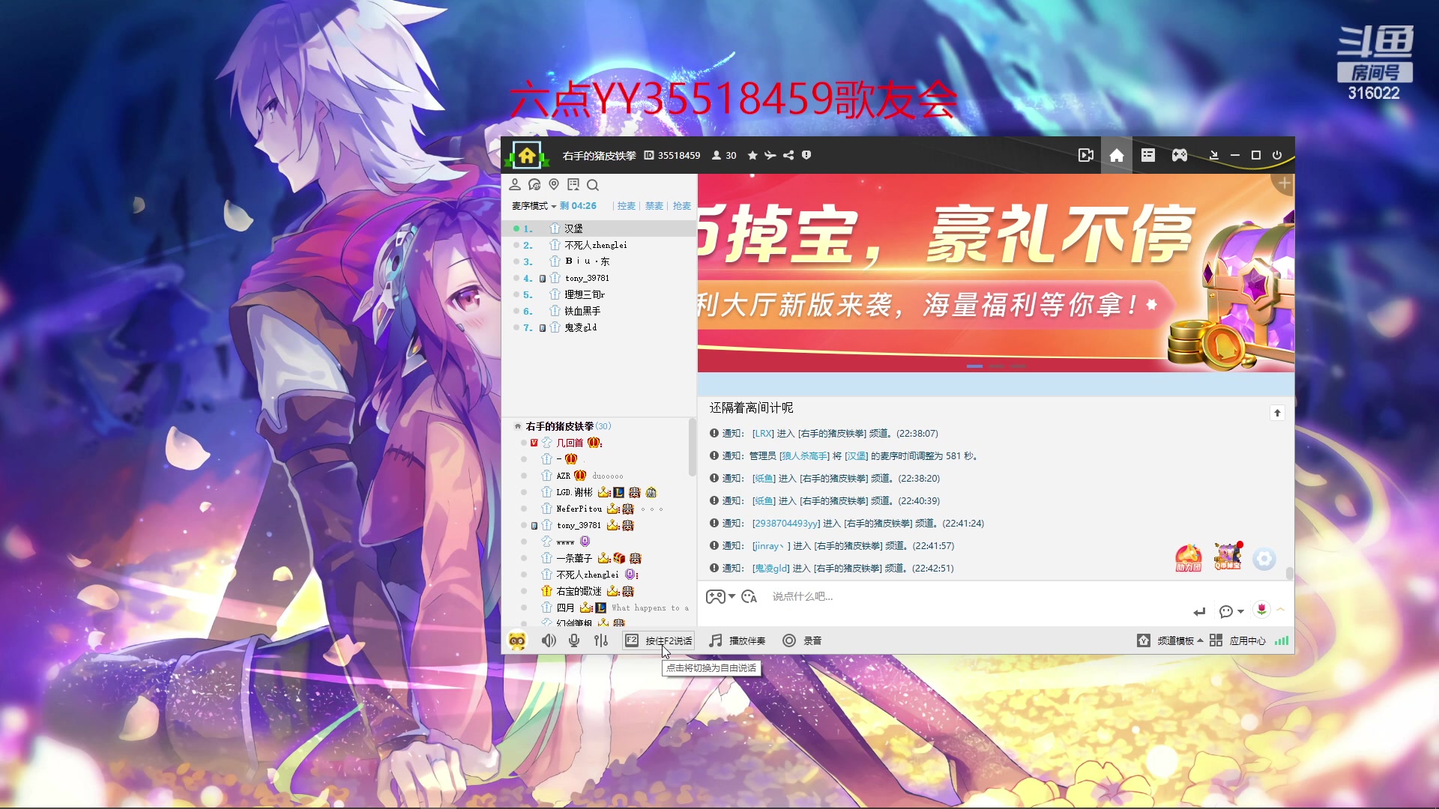
Task: Open the channel list panel icon
Action: (x=1148, y=155)
